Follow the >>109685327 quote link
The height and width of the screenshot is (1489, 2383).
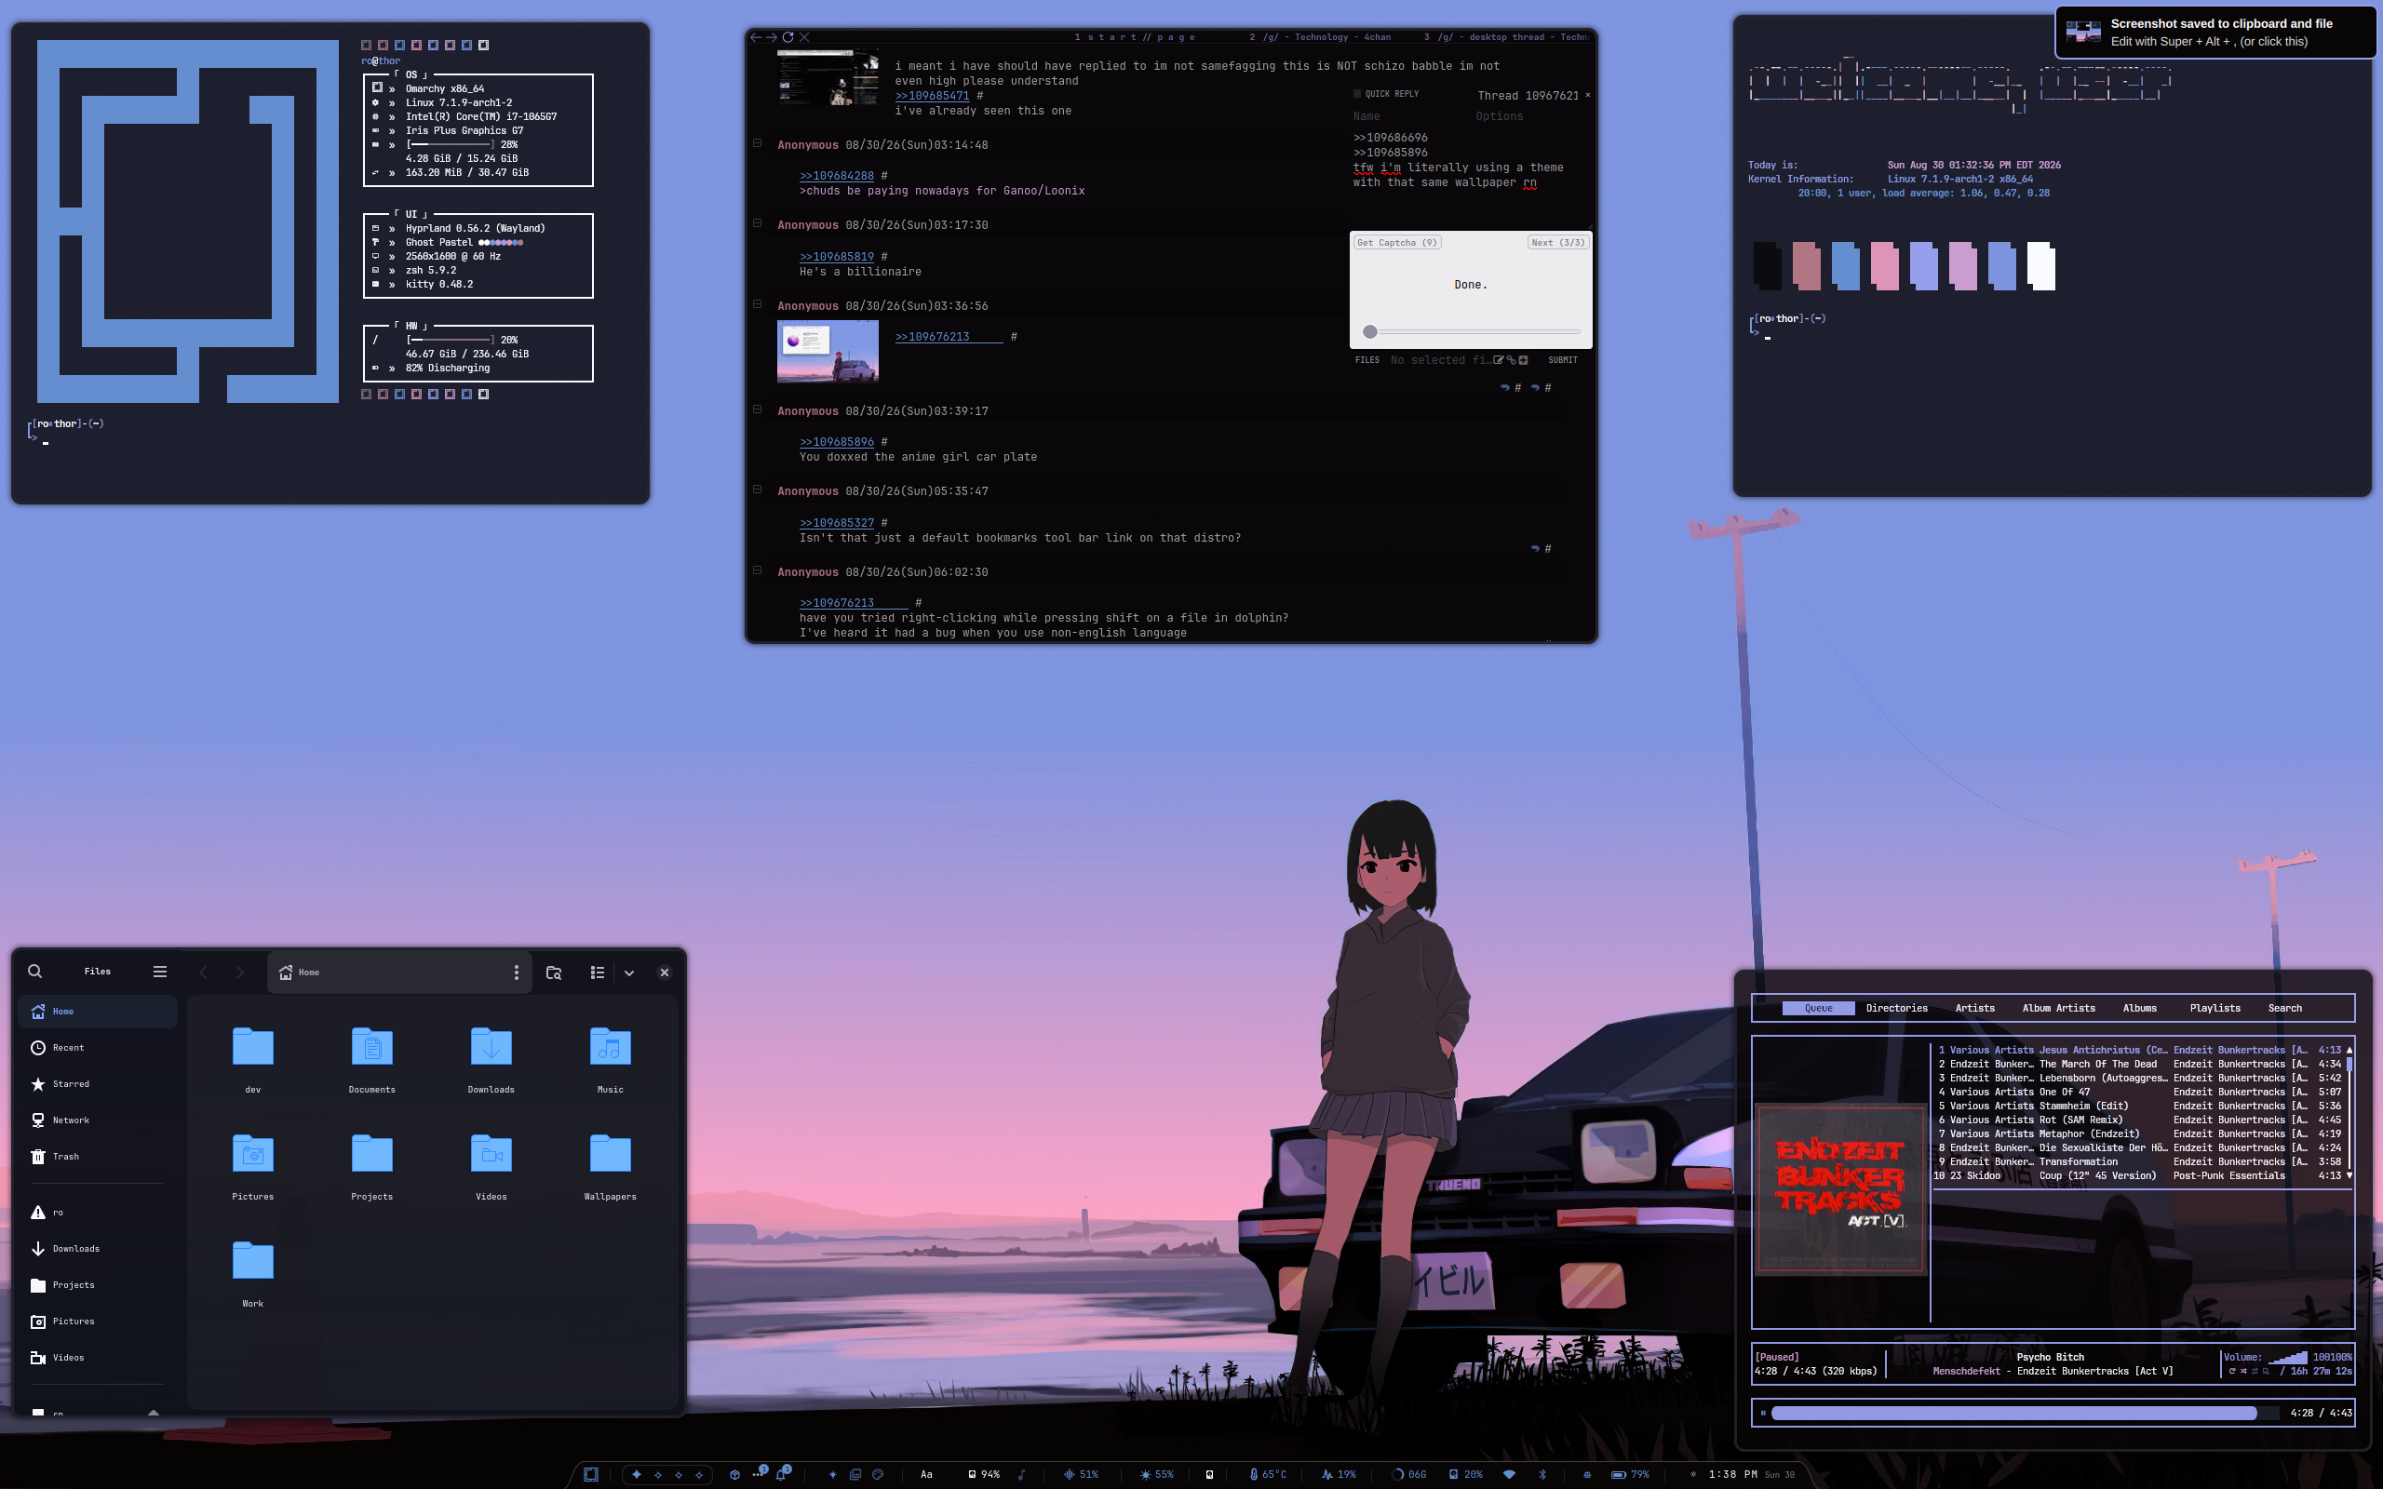(837, 523)
